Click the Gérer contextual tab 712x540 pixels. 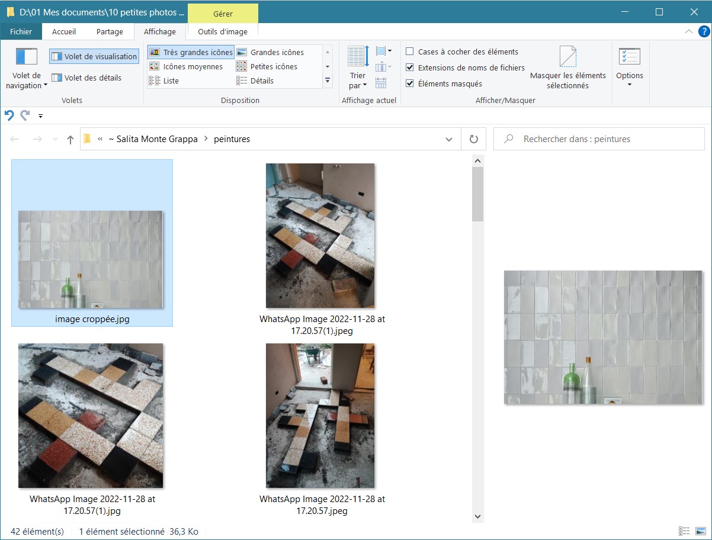click(223, 13)
